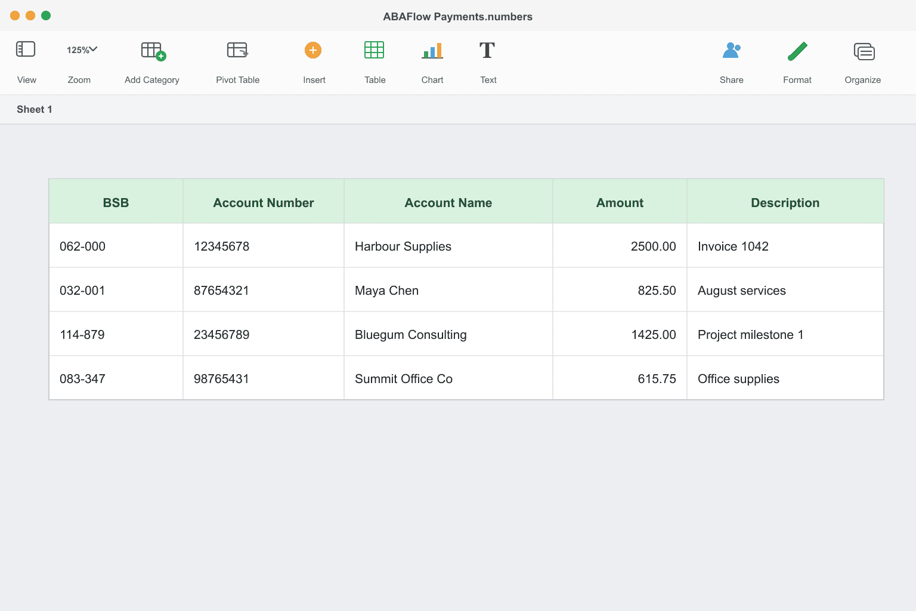
Task: Select BSB cell 083-347
Action: click(x=116, y=378)
